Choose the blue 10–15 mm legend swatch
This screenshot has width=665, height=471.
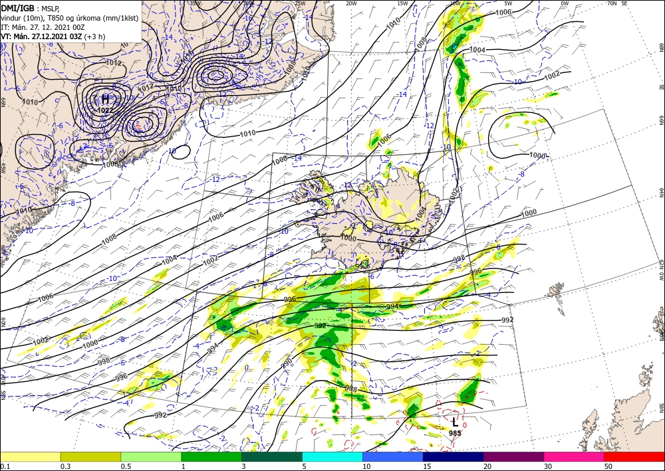click(x=393, y=456)
